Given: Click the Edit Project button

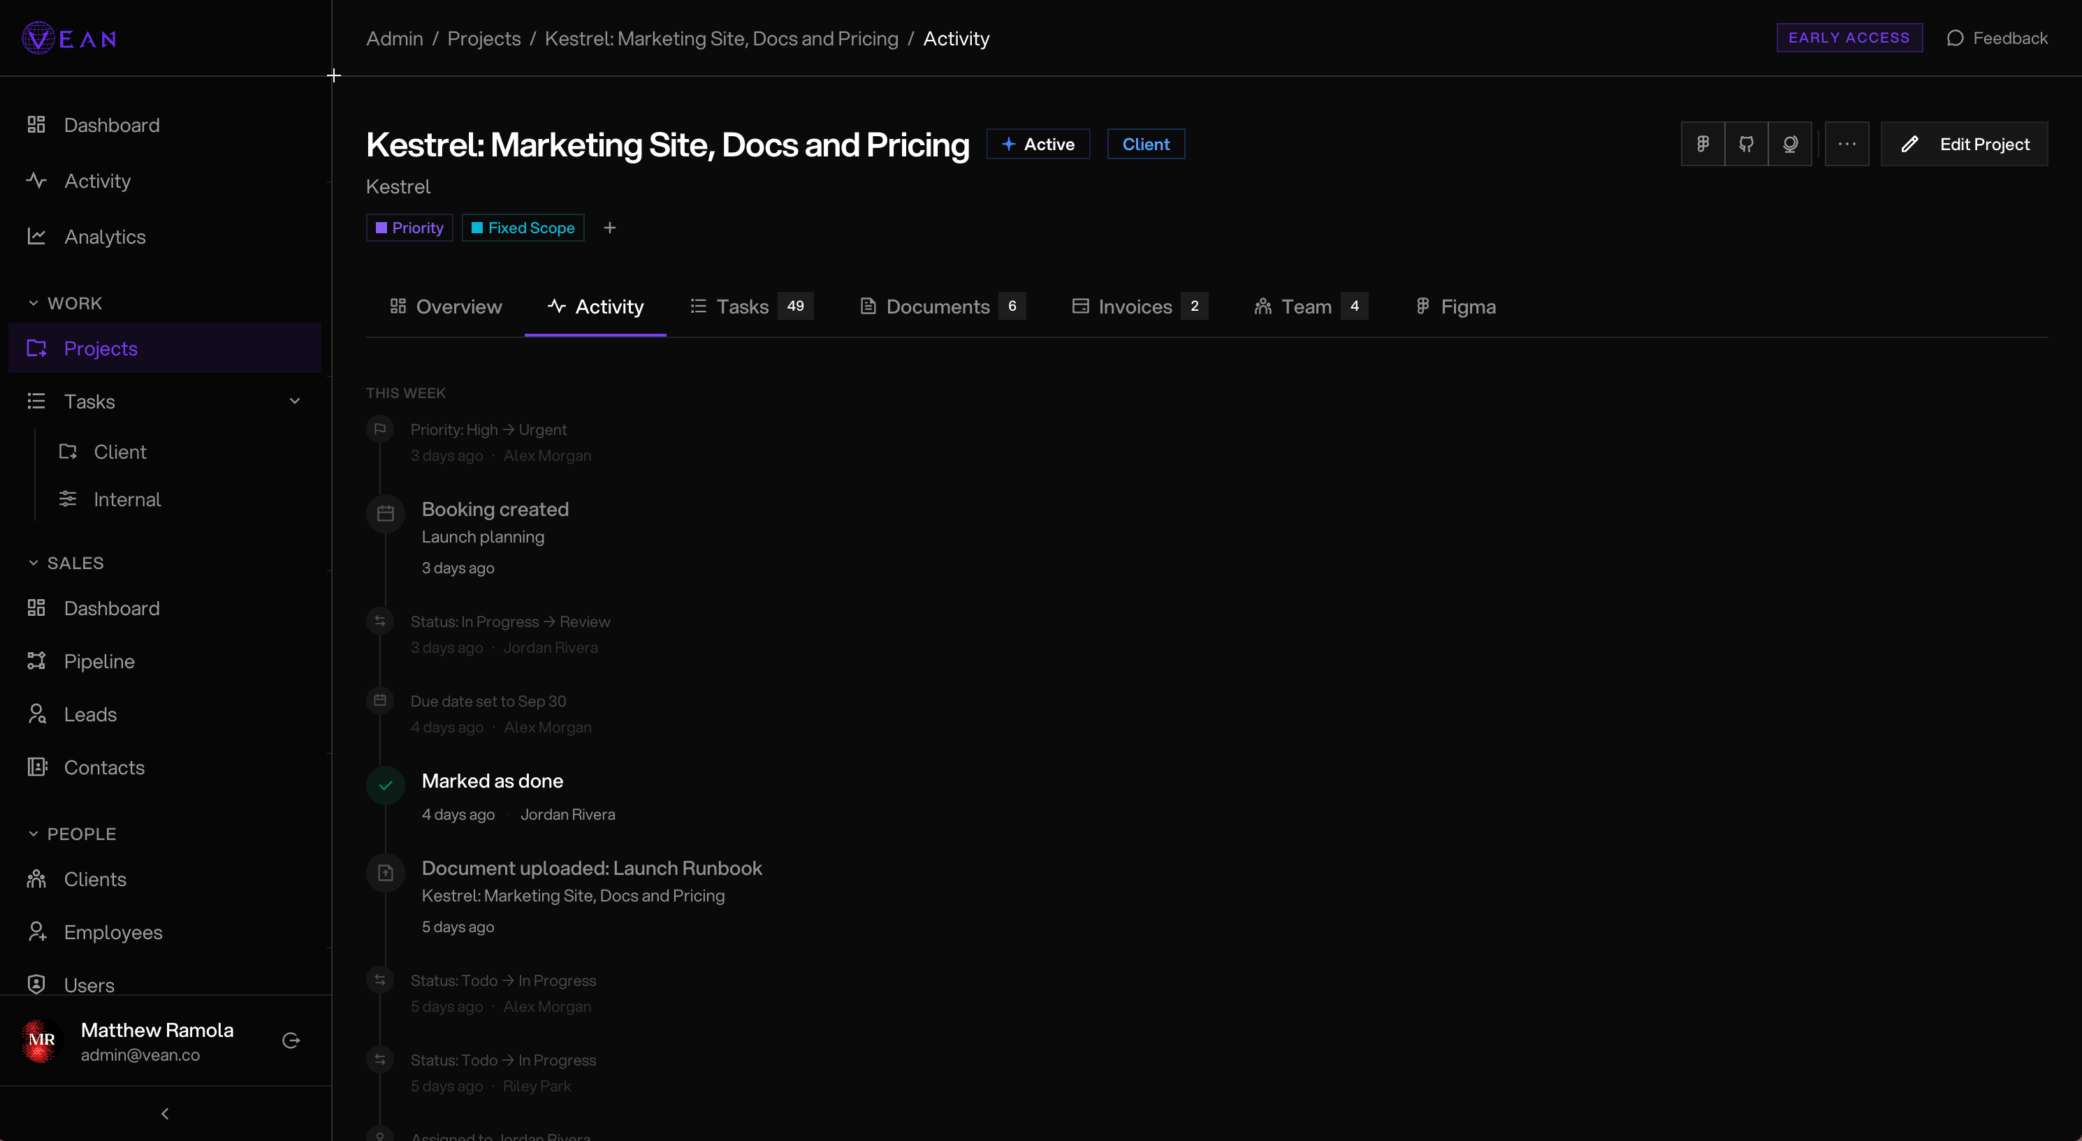Looking at the screenshot, I should (x=1964, y=144).
